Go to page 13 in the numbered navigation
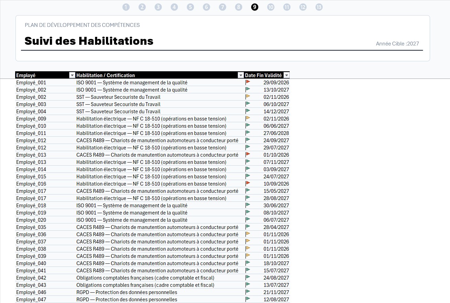This screenshot has width=450, height=303. click(319, 7)
